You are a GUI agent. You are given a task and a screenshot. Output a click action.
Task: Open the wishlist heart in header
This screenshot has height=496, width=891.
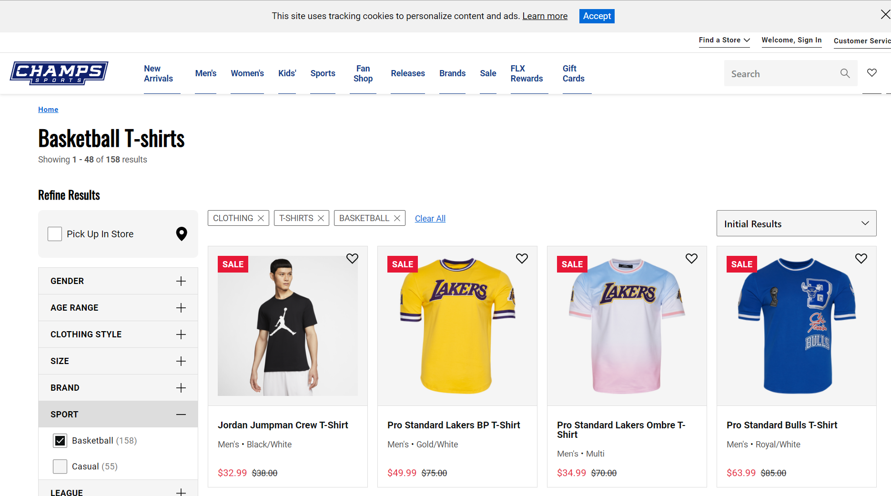pos(872,73)
